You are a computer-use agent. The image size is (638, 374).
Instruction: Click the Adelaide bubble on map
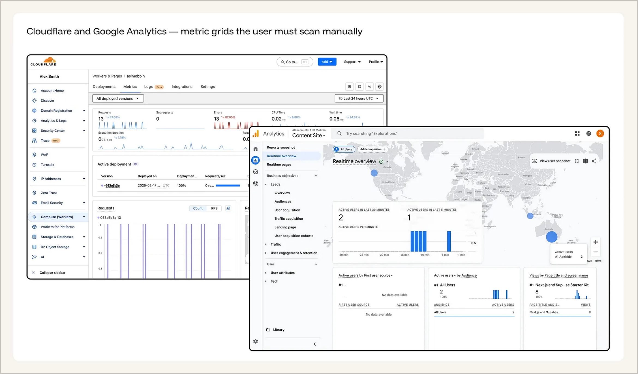click(x=552, y=237)
